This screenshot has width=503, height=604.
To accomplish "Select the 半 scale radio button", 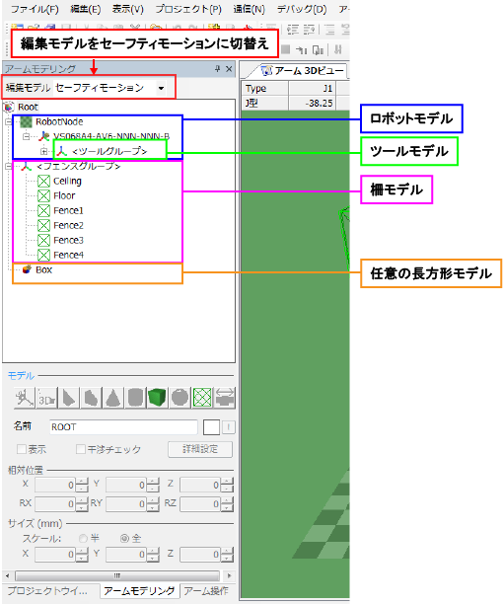I will [x=83, y=538].
